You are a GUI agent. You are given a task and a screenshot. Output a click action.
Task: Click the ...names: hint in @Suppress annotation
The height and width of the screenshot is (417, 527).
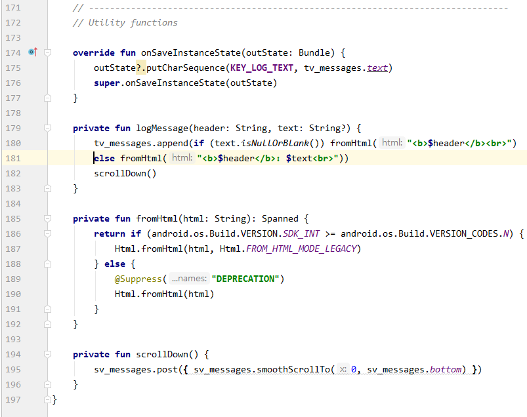coord(189,279)
